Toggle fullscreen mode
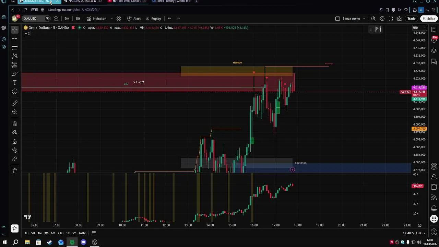This screenshot has width=439, height=247. pos(391,19)
